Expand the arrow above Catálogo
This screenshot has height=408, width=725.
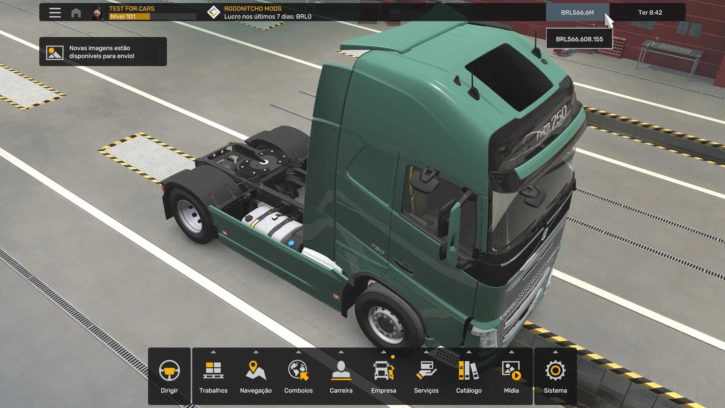pos(469,352)
